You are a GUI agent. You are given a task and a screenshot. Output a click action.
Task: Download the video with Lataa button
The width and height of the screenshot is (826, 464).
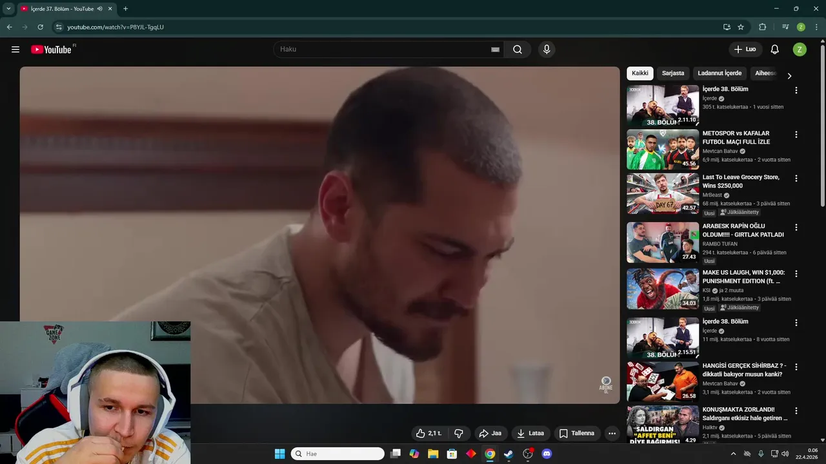(530, 433)
